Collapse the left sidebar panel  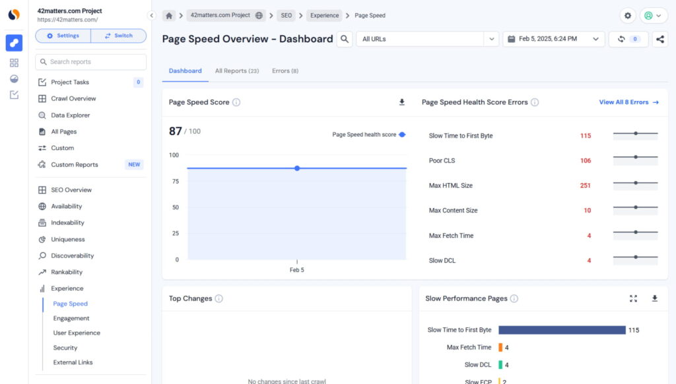click(x=151, y=15)
